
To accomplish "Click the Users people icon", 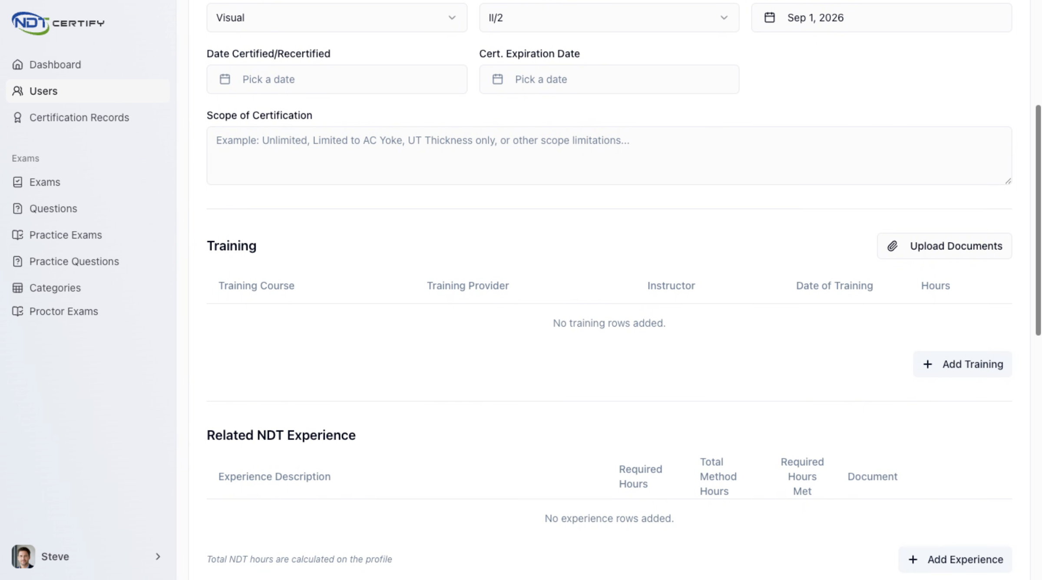I will [17, 91].
